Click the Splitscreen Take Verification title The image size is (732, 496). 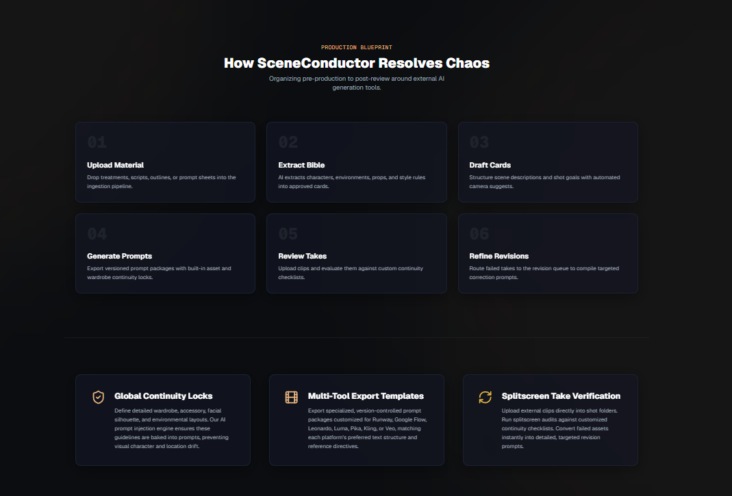(x=561, y=396)
